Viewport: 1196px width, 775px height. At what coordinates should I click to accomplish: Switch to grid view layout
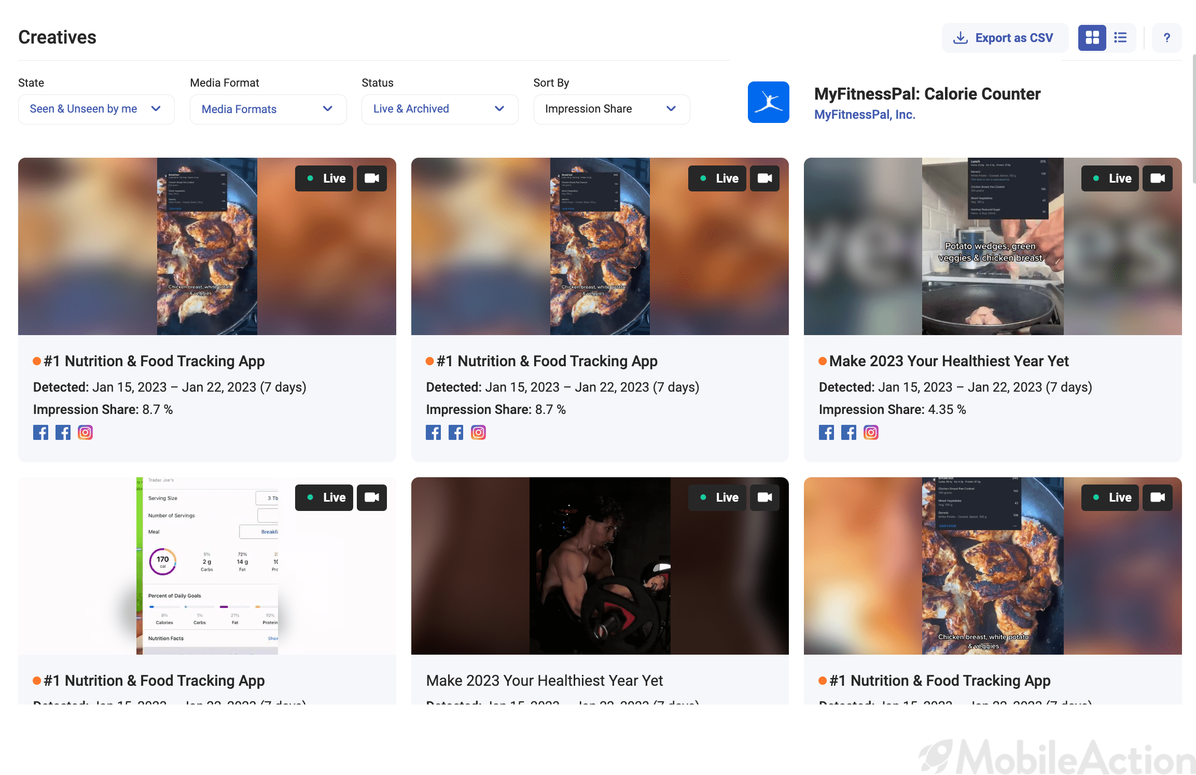click(x=1092, y=38)
